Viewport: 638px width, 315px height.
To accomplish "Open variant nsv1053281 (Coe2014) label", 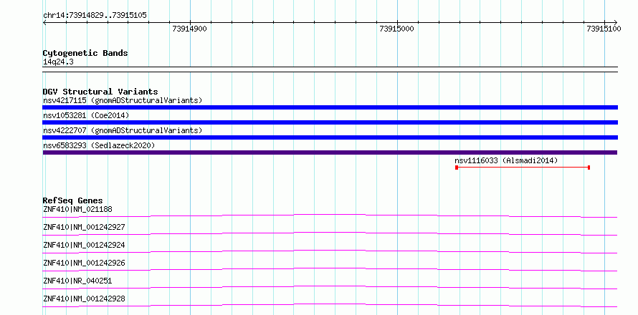I will [x=86, y=115].
